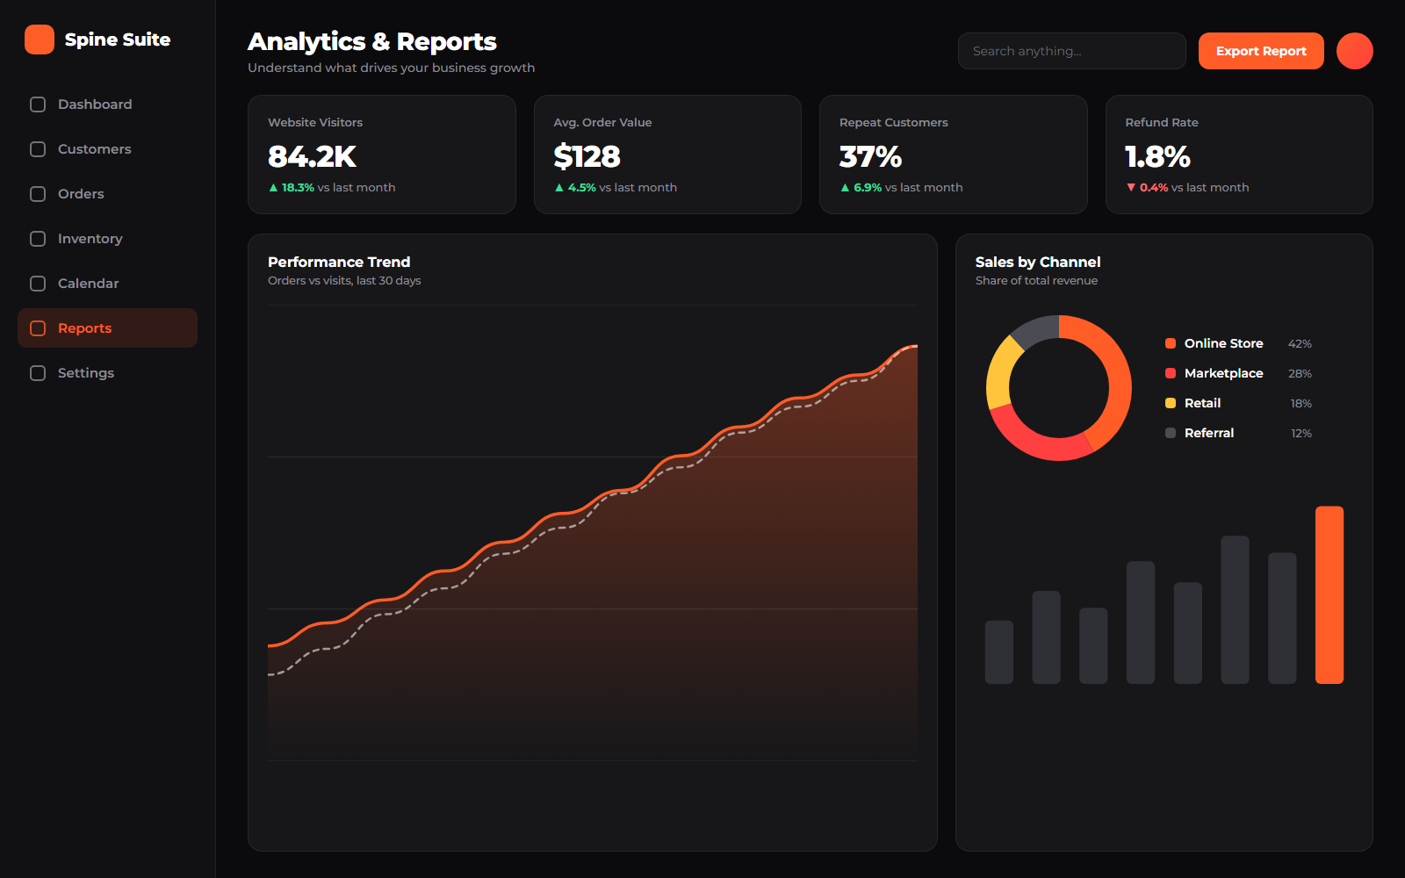
Task: Select the Website Visitors 84.2K value
Action: (312, 156)
